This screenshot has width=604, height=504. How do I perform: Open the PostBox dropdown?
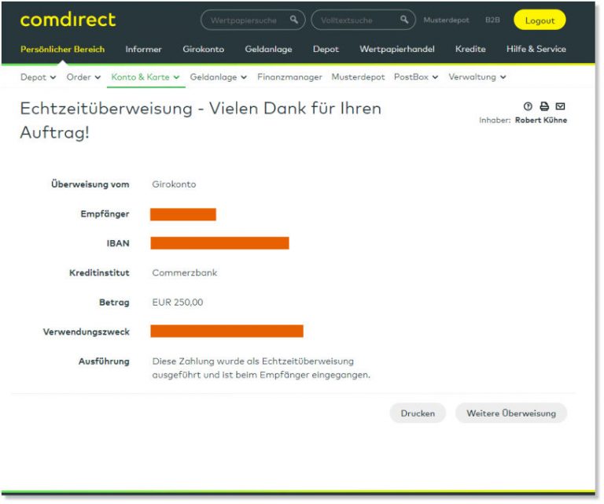[x=416, y=77]
